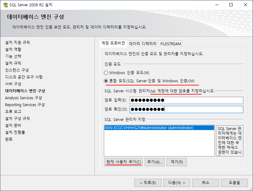253x191 pixels.
Task: Click the 완료 step
Action: coord(9,139)
